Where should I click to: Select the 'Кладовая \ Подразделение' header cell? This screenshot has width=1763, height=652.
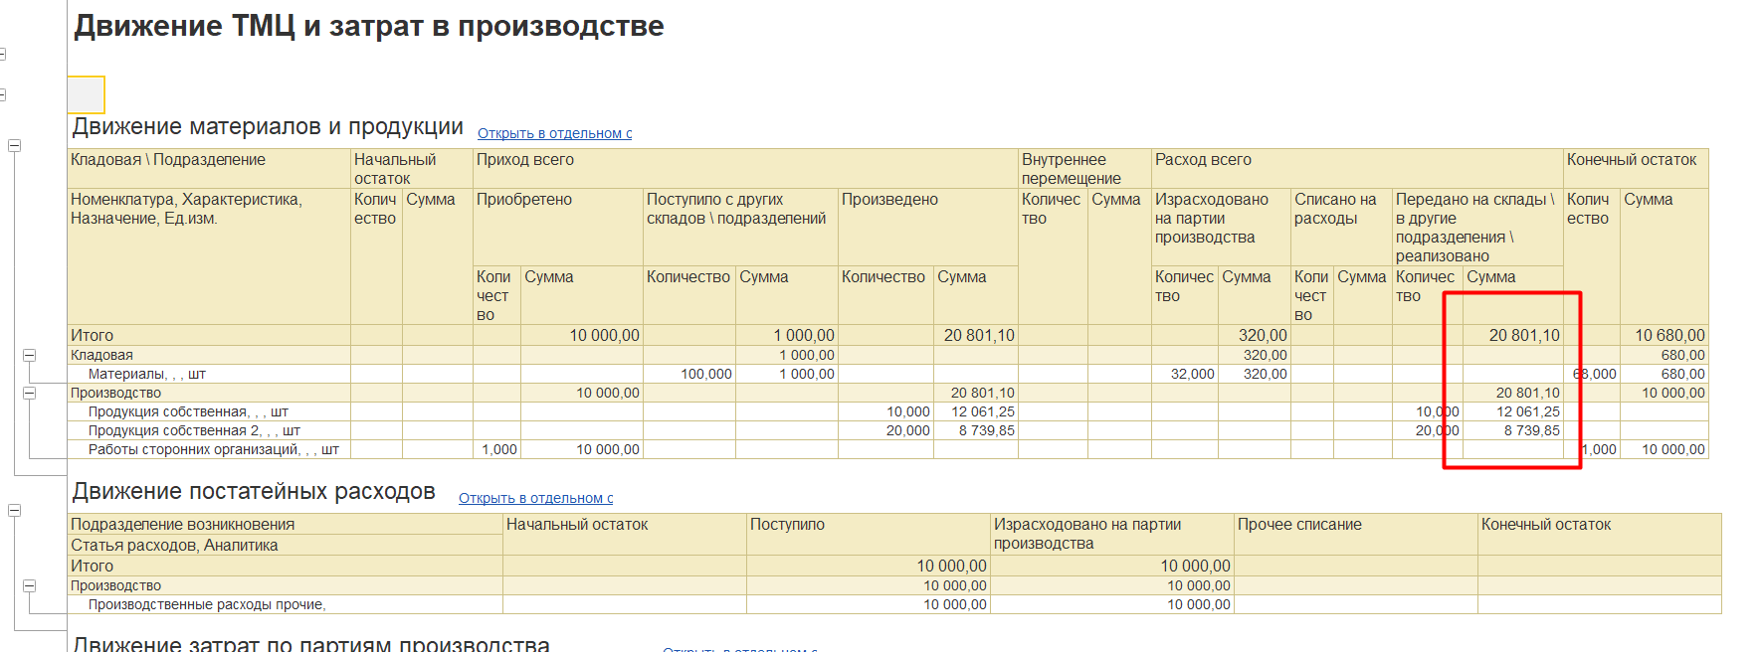[x=209, y=169]
